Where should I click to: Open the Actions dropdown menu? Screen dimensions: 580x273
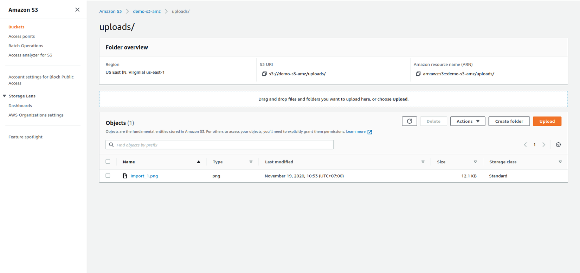coord(468,121)
